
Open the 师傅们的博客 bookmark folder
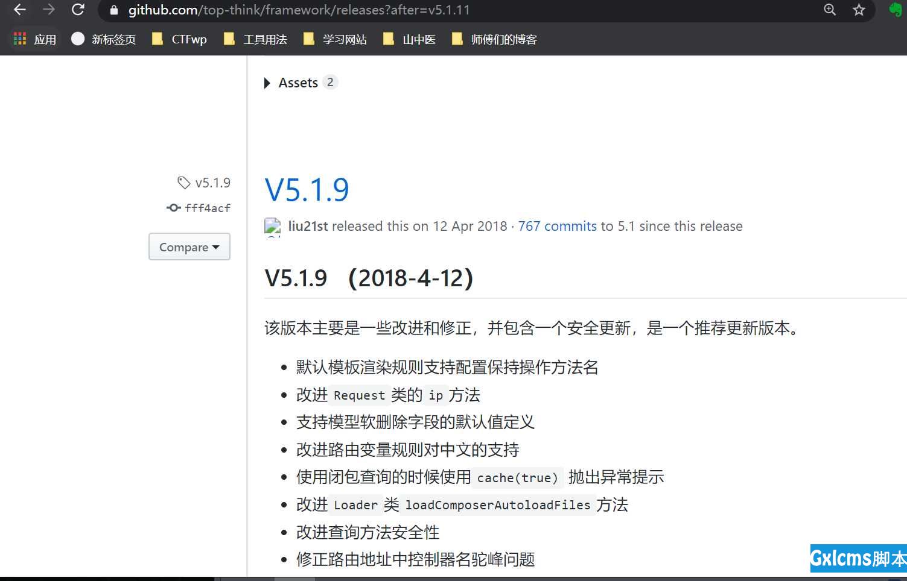coord(494,39)
